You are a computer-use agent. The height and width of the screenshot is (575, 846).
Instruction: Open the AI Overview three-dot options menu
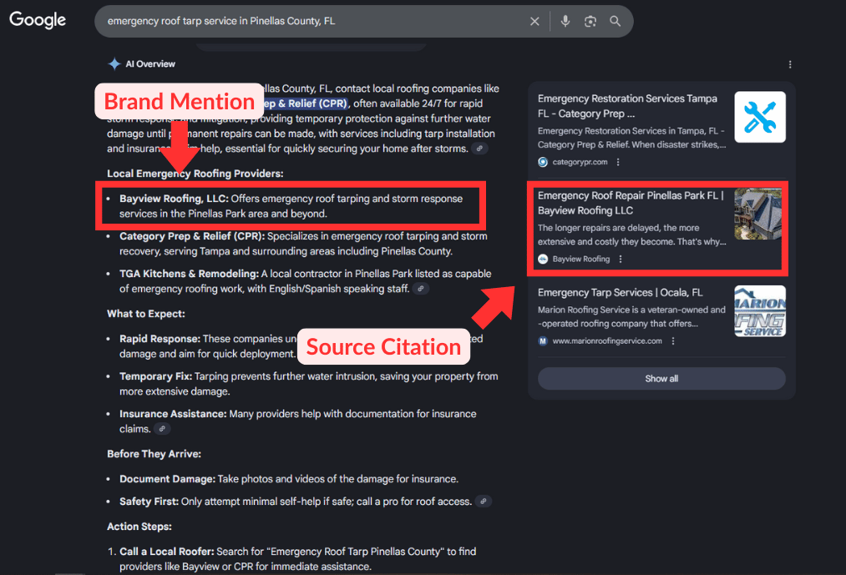pyautogui.click(x=790, y=65)
